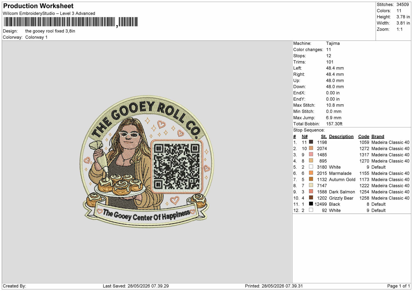413x291 pixels.
Task: Select the Dark Salmon color swatch
Action: [311, 192]
